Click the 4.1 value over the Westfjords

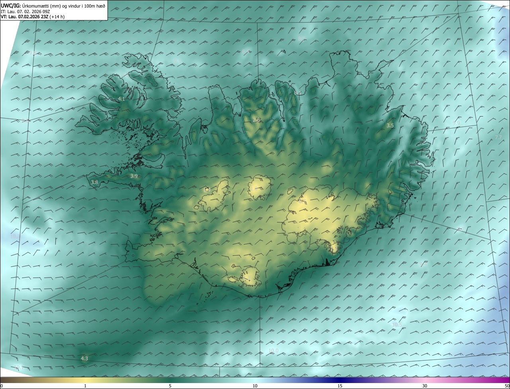[122, 99]
